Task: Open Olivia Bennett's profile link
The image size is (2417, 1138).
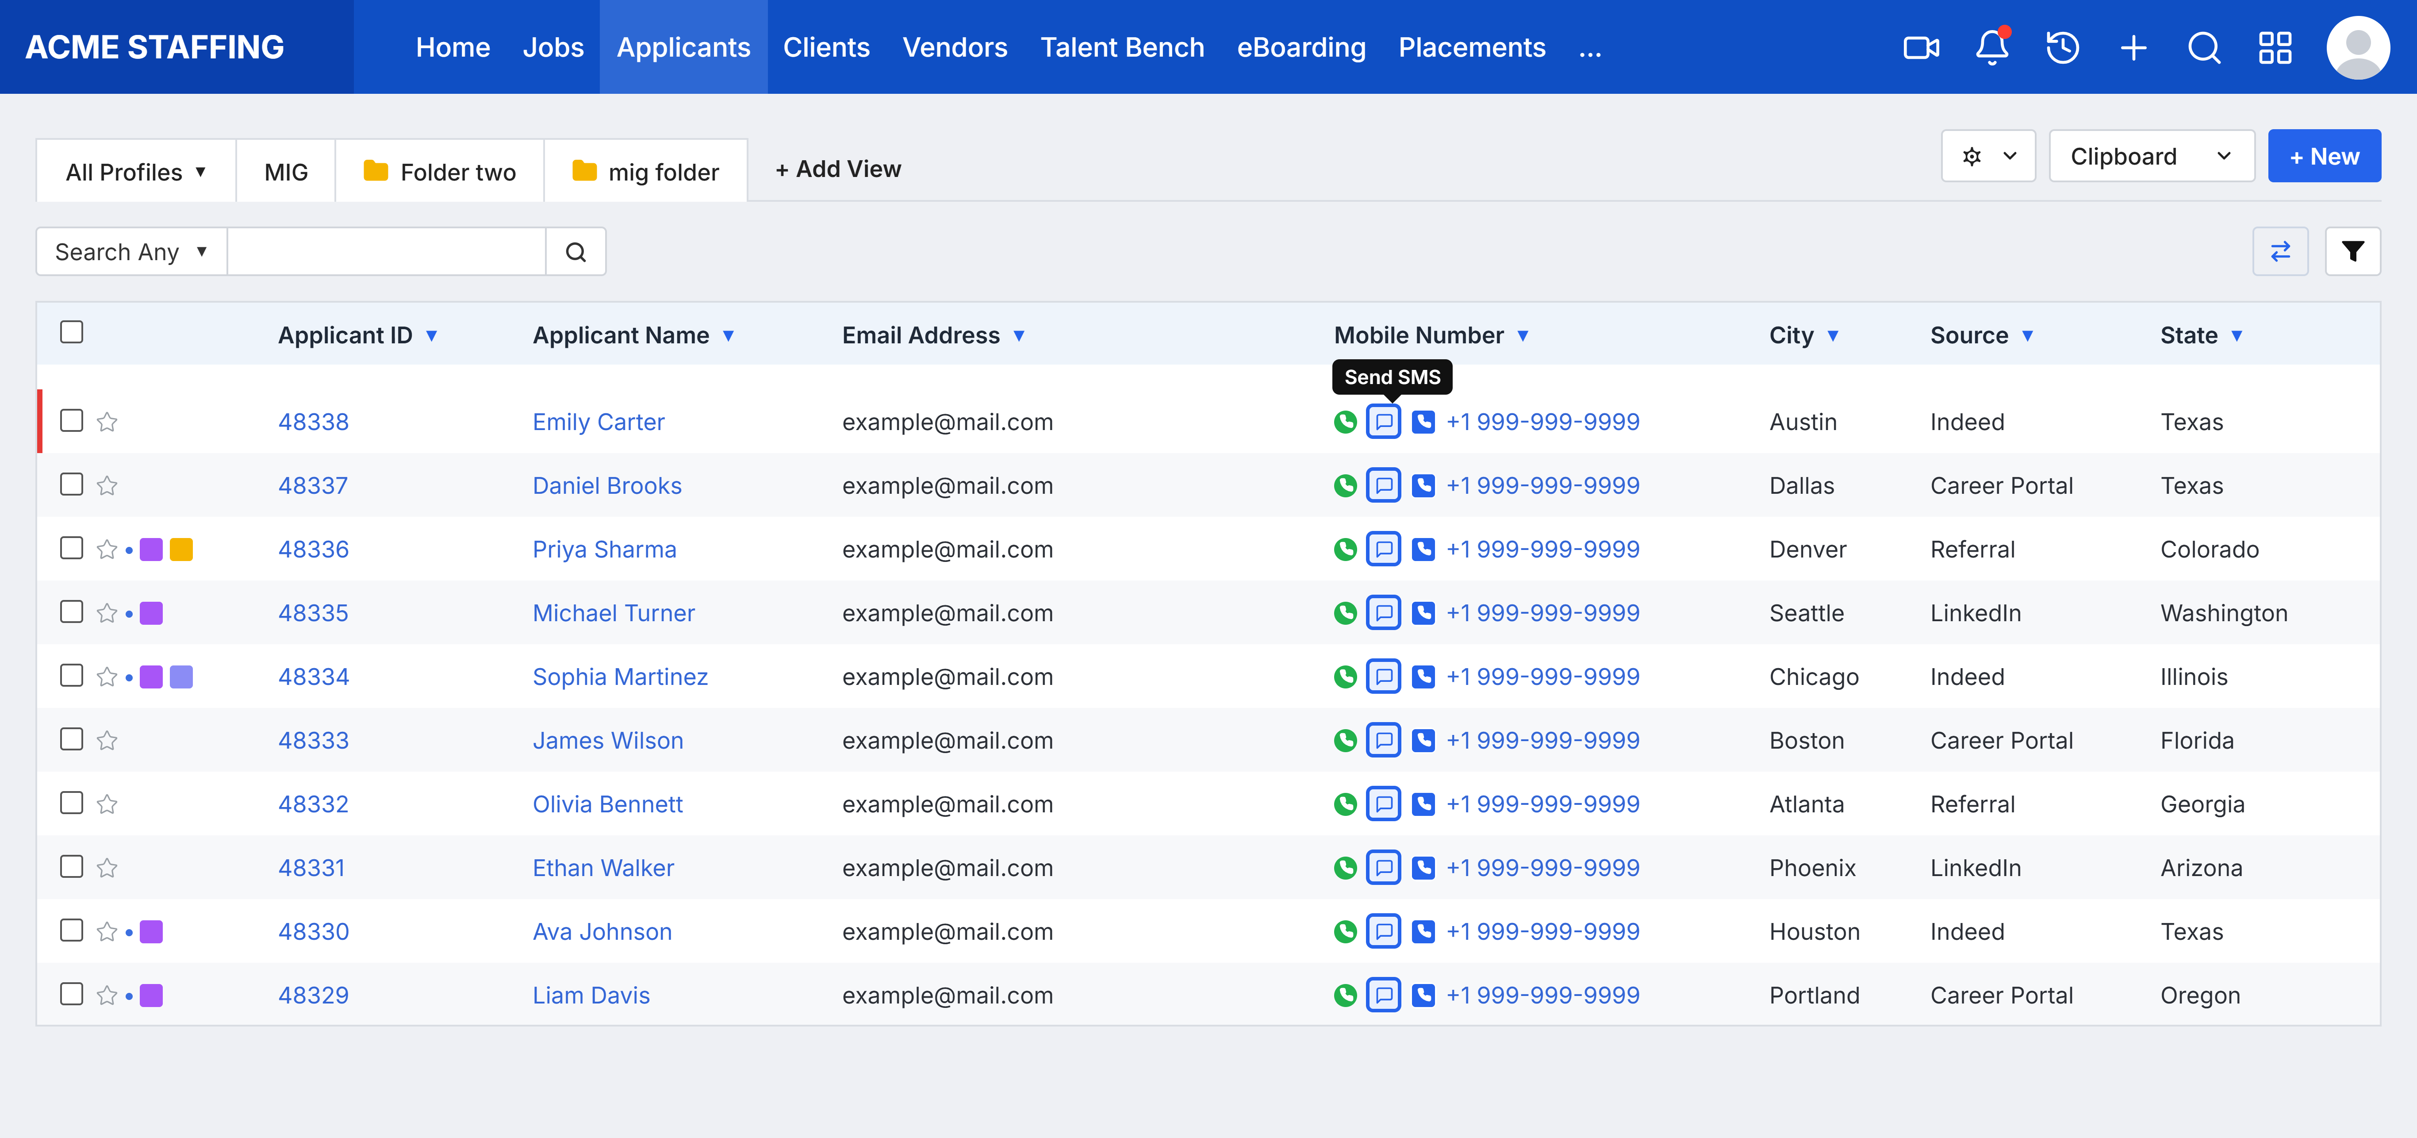Action: [x=607, y=804]
